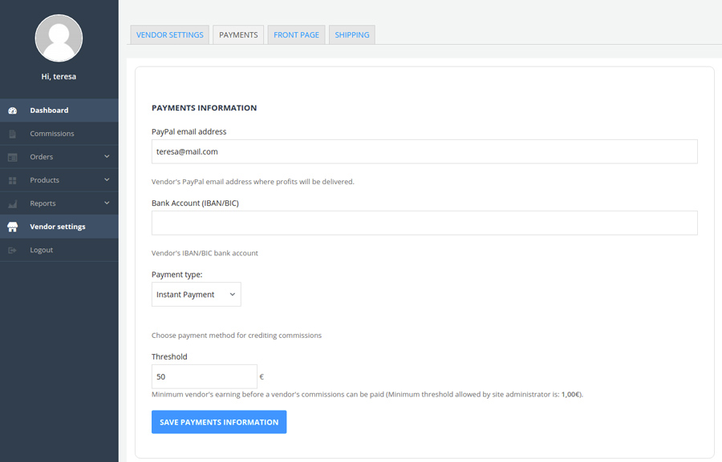722x462 pixels.
Task: Expand the Reports submenu chevron
Action: (x=107, y=203)
